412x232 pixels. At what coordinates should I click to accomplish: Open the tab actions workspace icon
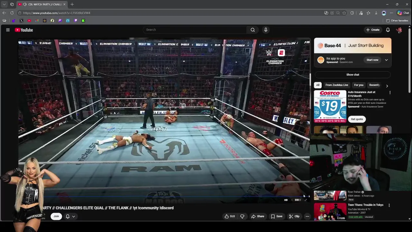click(x=12, y=4)
